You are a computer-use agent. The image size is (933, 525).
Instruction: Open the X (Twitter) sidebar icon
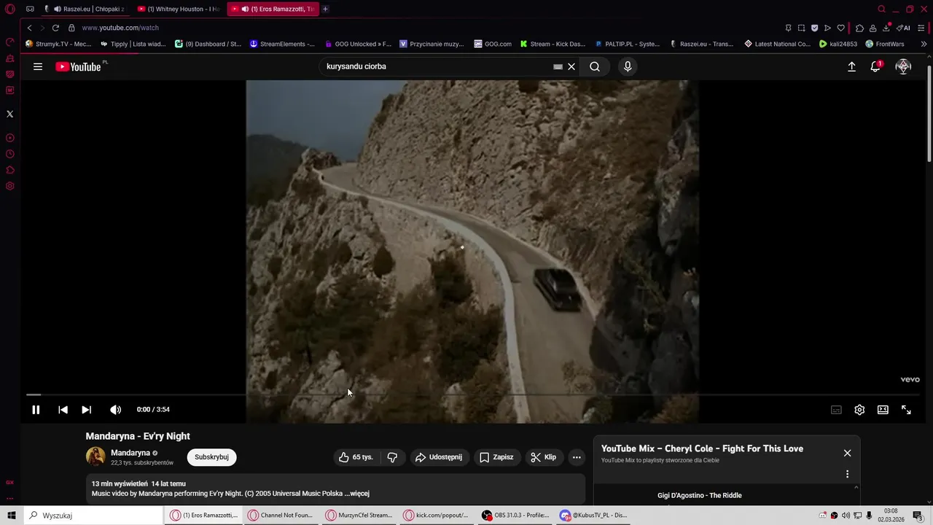coord(9,114)
